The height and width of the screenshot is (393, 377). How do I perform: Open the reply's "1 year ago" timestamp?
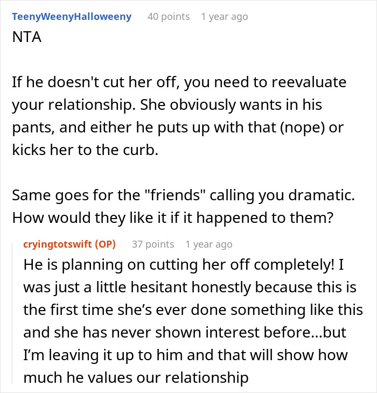(x=209, y=244)
